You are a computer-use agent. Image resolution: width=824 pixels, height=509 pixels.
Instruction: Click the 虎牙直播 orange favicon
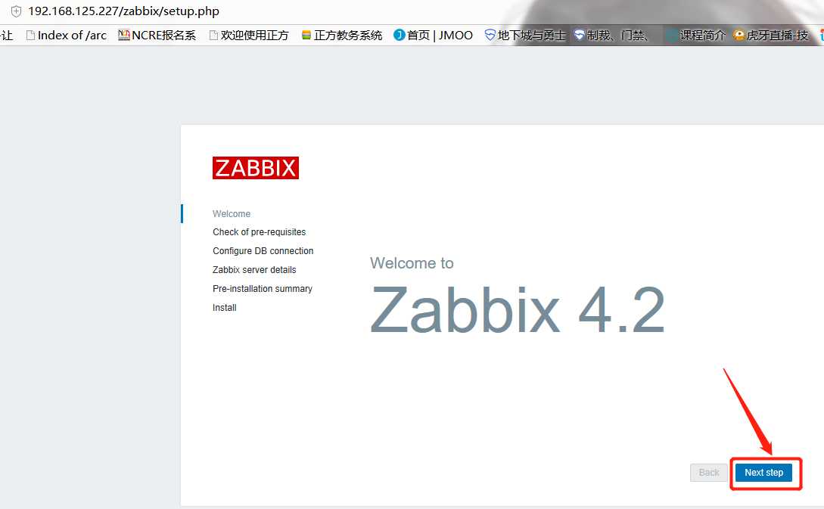(x=738, y=36)
